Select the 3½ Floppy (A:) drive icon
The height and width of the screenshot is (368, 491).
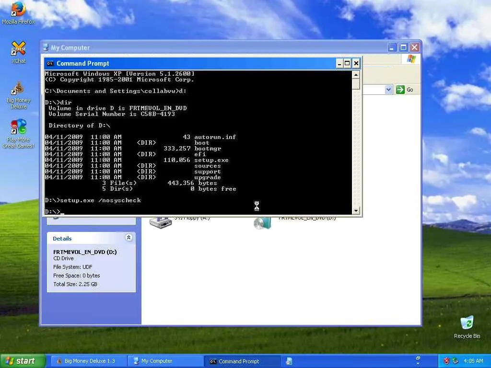(x=161, y=222)
